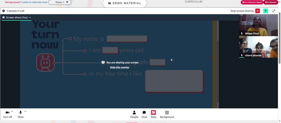Click the 'Having issues?' text
Image resolution: width=281 pixels, height=123 pixels.
pyautogui.click(x=13, y=2)
